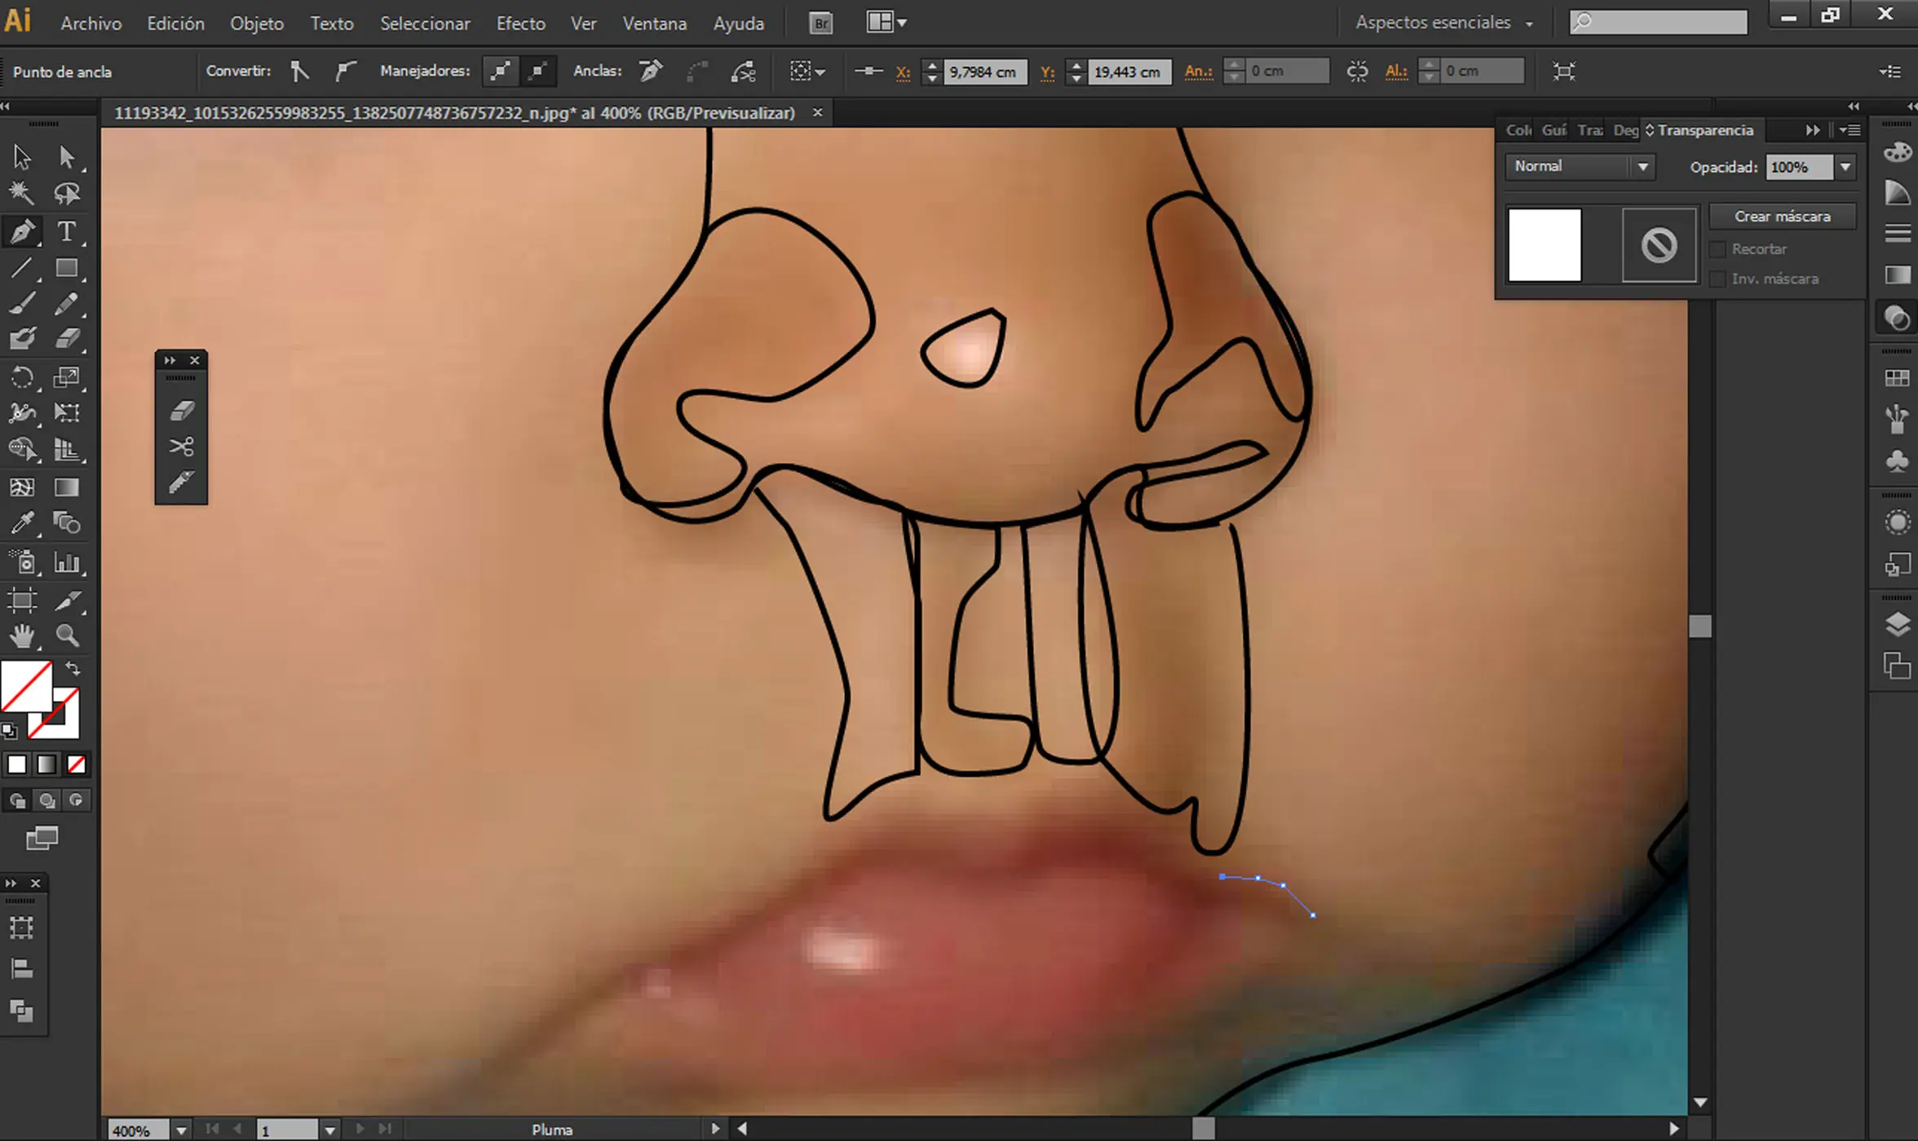Image resolution: width=1918 pixels, height=1141 pixels.
Task: Open the Ventana menu
Action: pos(655,24)
